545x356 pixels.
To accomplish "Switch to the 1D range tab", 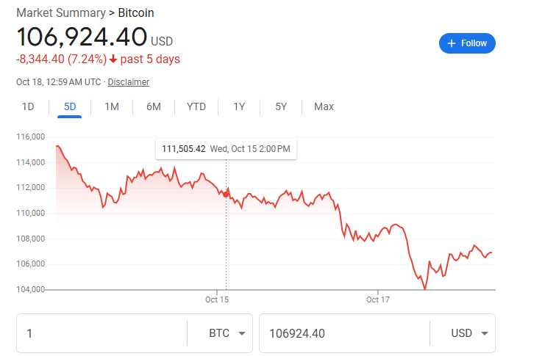I will (x=28, y=106).
